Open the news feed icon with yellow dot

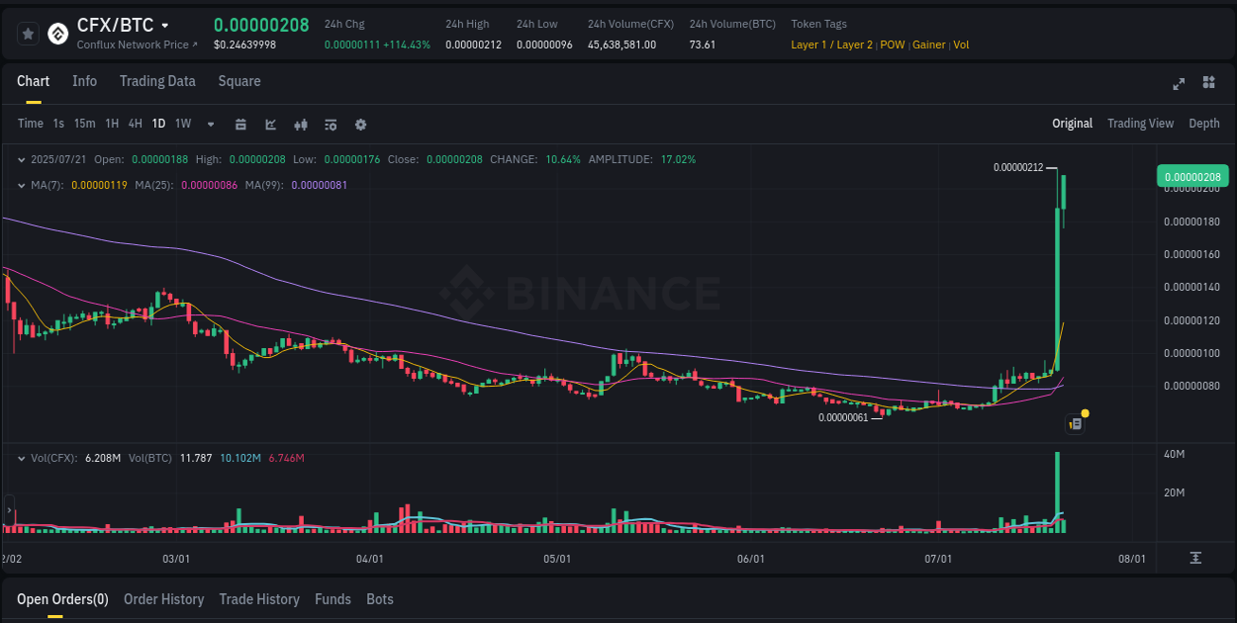click(1076, 422)
